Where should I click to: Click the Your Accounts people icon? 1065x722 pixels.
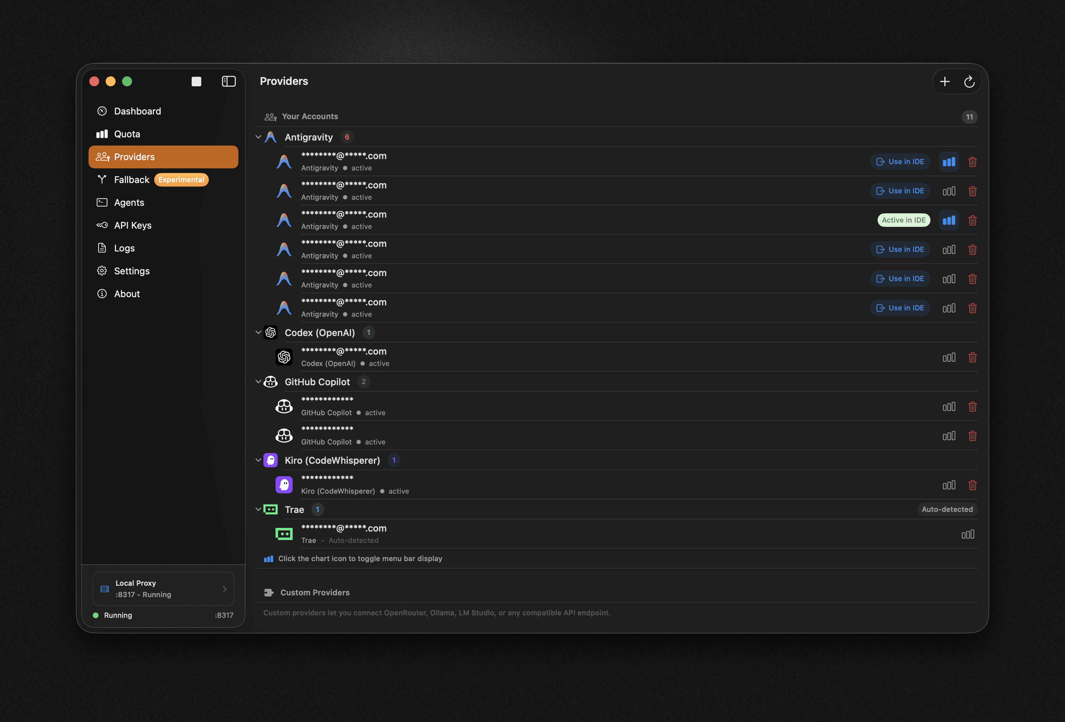tap(271, 117)
